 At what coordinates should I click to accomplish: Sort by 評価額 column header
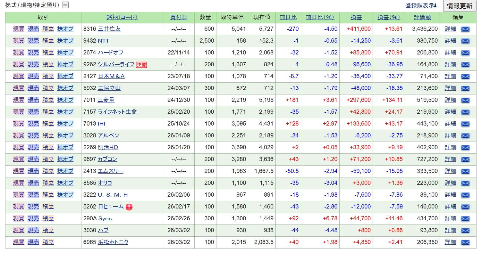422,17
